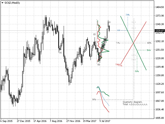Click the blue 79% label
Image resolution: width=165 pixels, height=124 pixels.
[x=128, y=15]
